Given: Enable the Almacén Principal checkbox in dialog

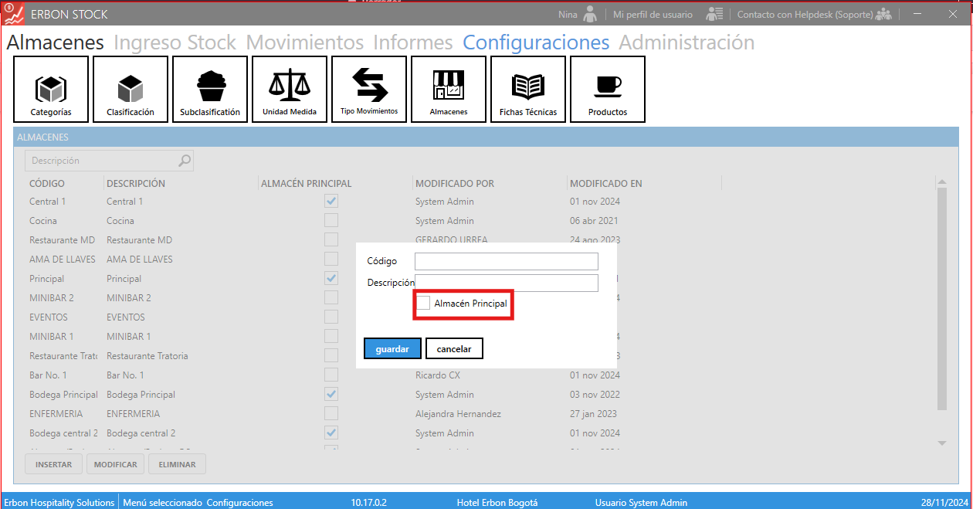Looking at the screenshot, I should 423,304.
